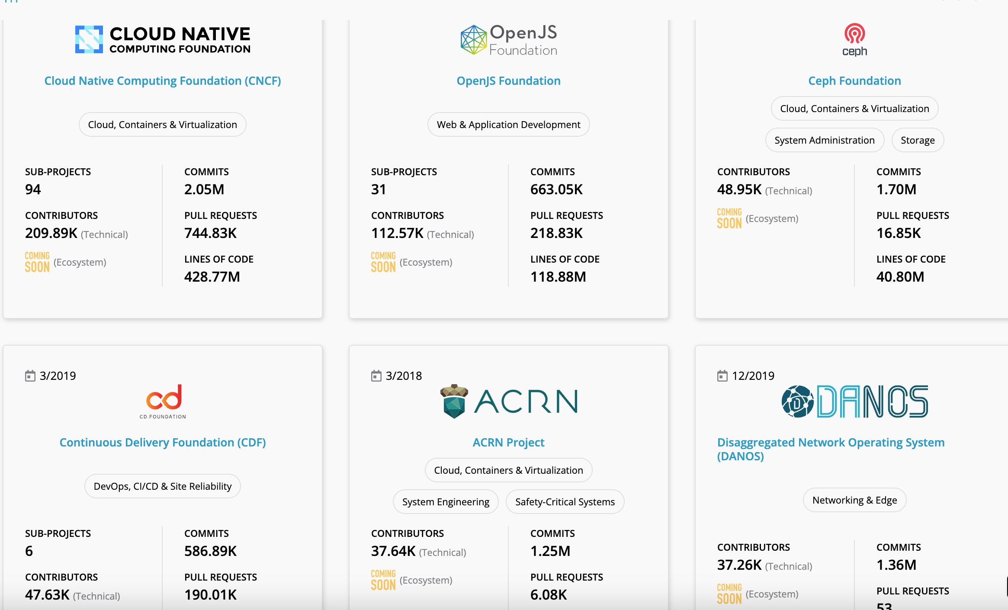1008x610 pixels.
Task: Select System Administration tag
Action: [x=824, y=140]
